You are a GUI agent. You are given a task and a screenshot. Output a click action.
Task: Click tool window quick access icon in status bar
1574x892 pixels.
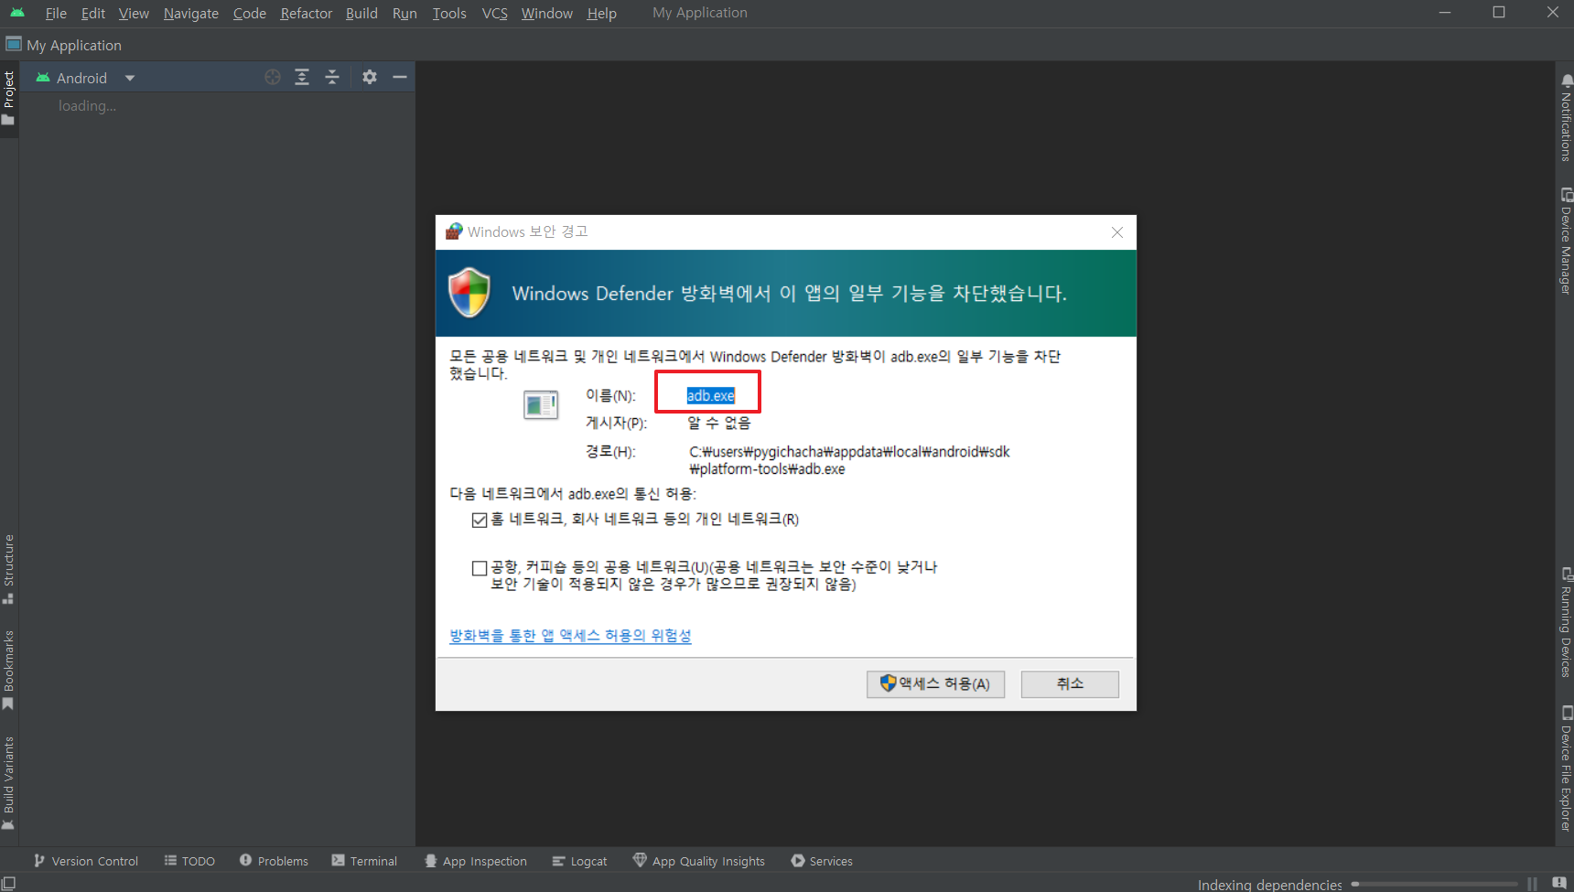click(x=9, y=883)
